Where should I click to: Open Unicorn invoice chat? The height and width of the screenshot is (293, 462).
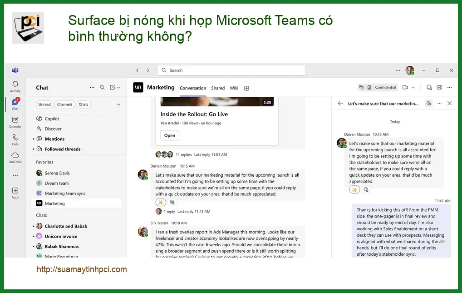[77, 236]
